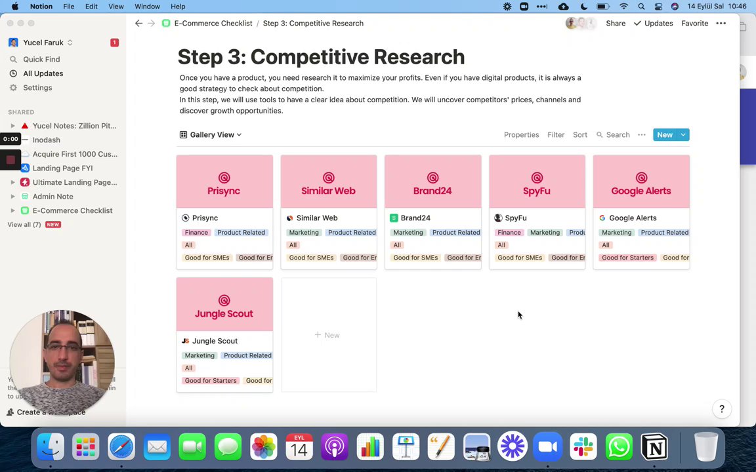The width and height of the screenshot is (756, 472).
Task: Open the Properties option
Action: click(x=521, y=135)
